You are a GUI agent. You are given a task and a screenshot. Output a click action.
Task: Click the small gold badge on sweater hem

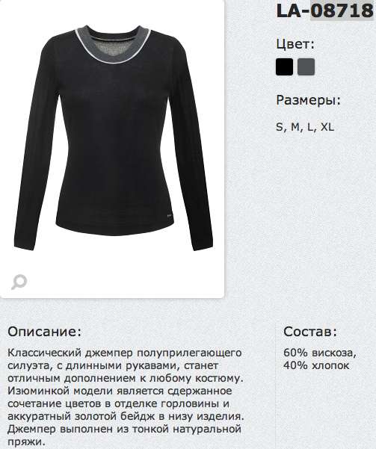pos(168,214)
